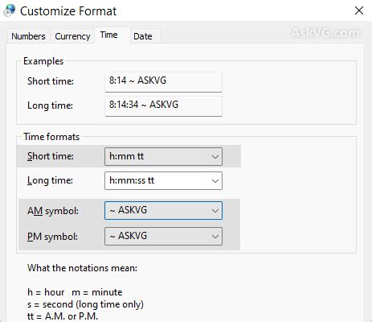Expand the Long time format dropdown arrow
Screen dimensions: 372x322
click(215, 180)
